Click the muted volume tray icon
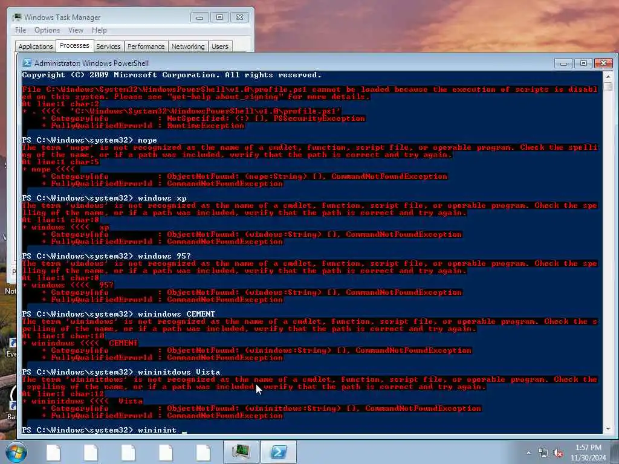619x464 pixels. (558, 453)
